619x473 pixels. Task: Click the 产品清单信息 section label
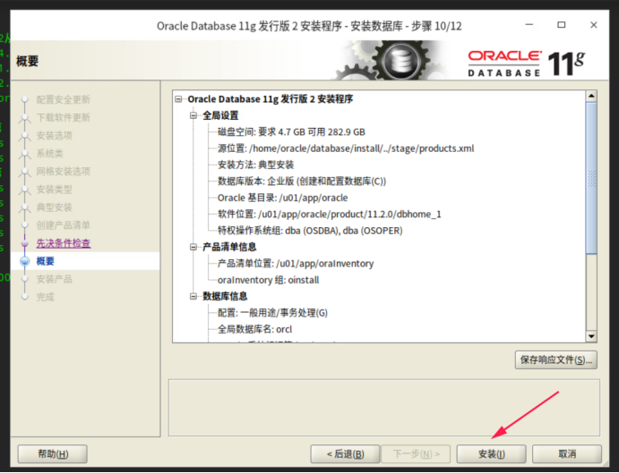229,247
